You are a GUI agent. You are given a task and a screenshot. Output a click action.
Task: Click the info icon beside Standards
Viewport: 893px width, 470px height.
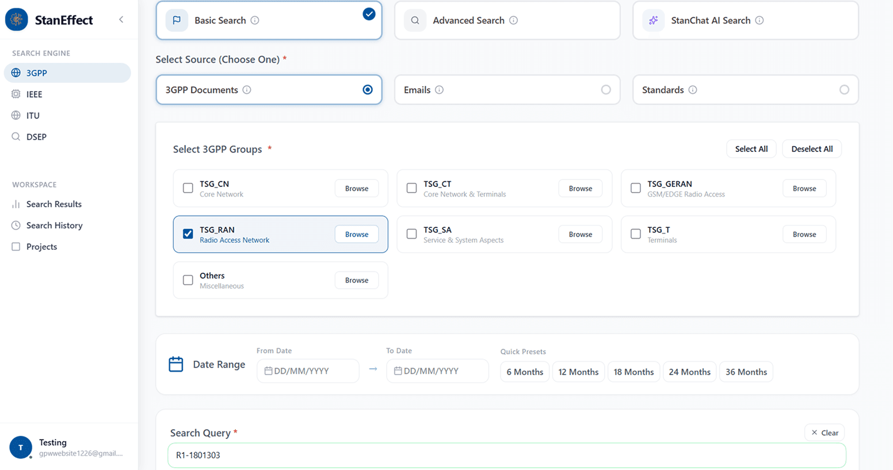click(x=693, y=90)
